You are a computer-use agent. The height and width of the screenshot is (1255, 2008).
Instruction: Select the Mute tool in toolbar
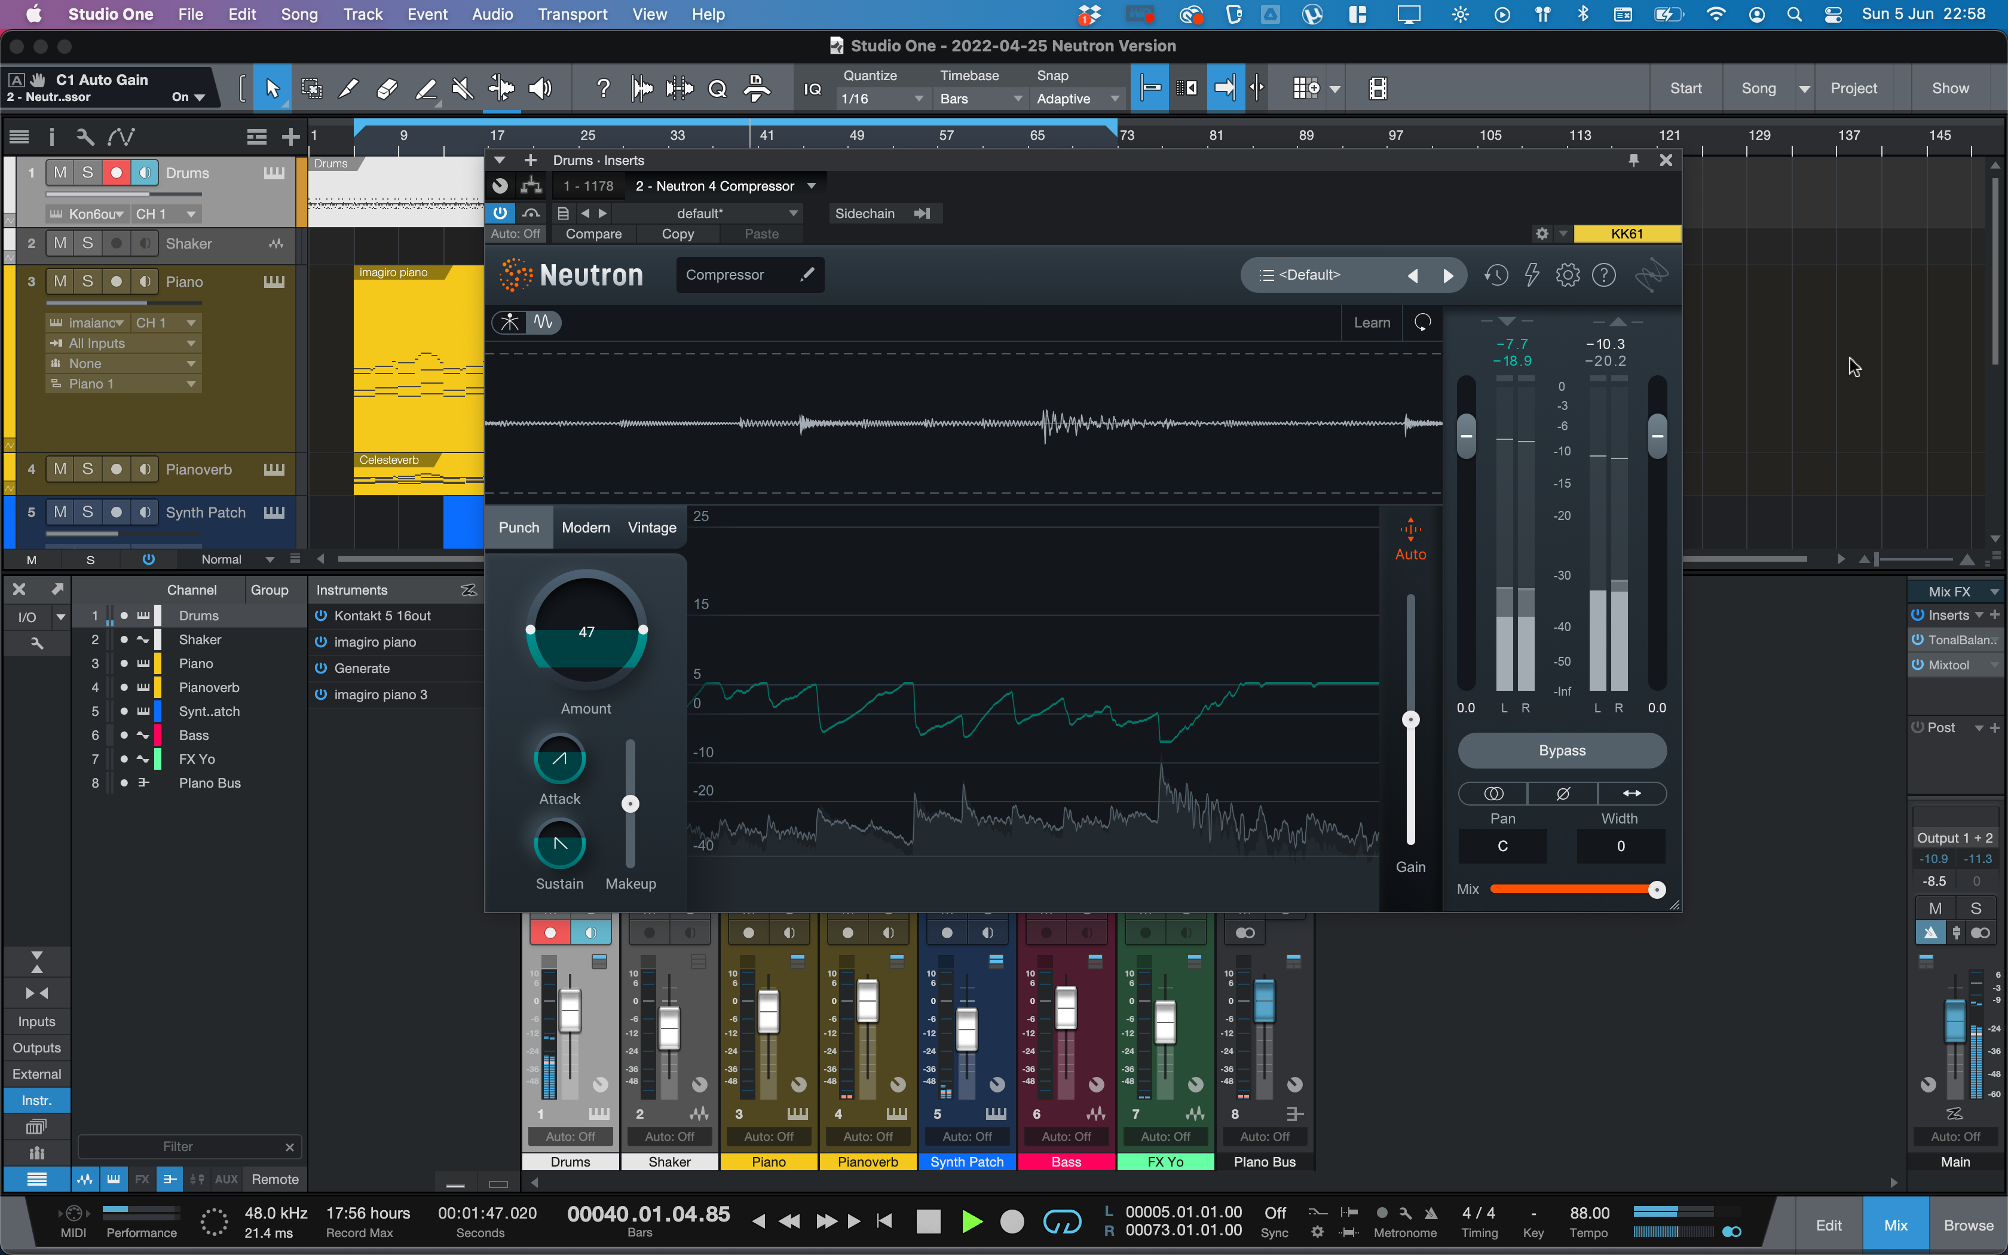(x=462, y=89)
